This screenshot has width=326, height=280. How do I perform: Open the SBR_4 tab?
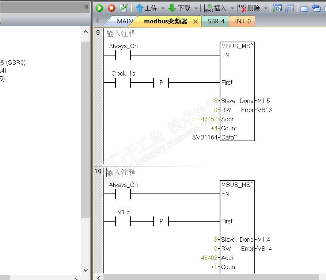[x=216, y=21]
